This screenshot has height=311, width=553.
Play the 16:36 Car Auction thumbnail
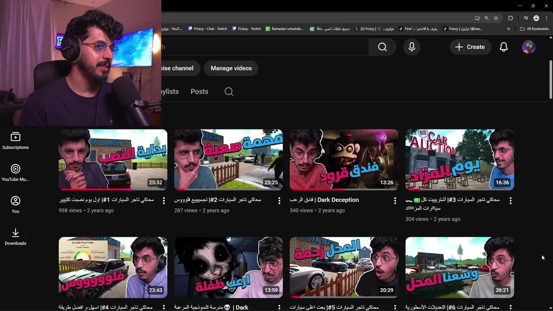[460, 160]
